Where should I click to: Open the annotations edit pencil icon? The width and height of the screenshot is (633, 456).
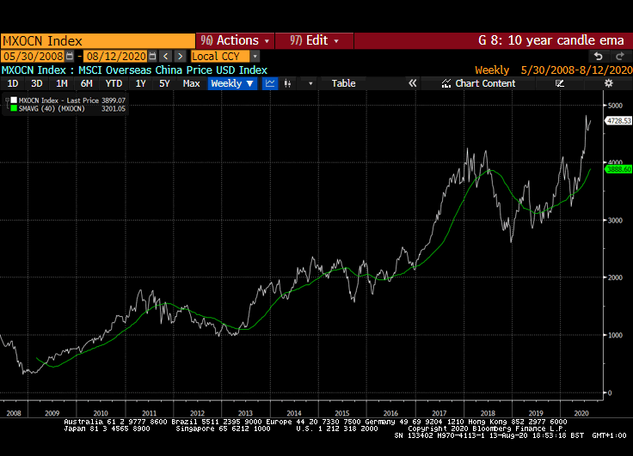click(559, 83)
